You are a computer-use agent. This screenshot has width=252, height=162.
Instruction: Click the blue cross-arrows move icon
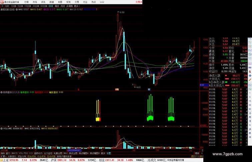pos(250,76)
